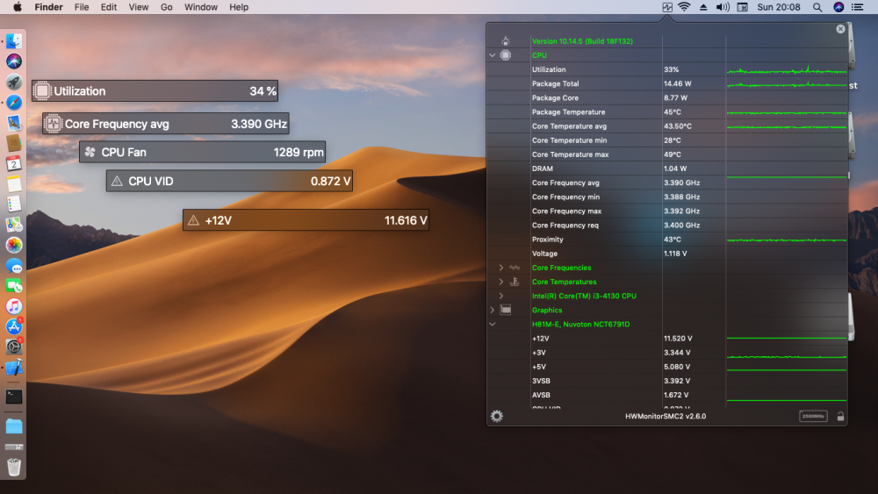878x494 pixels.
Task: Click the CPU Fan 1289 rpm widget
Action: [x=202, y=152]
